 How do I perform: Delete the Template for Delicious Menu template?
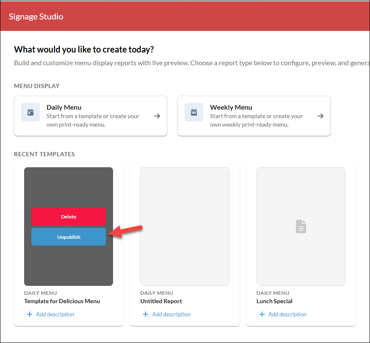click(69, 216)
